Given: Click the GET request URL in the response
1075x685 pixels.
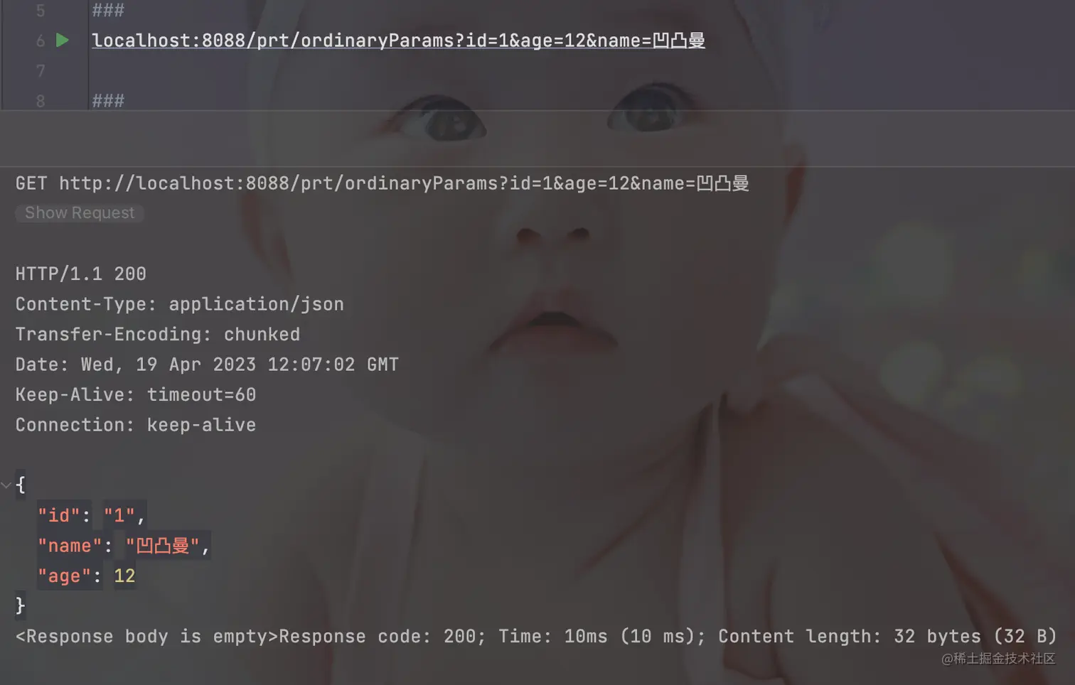Looking at the screenshot, I should (404, 183).
